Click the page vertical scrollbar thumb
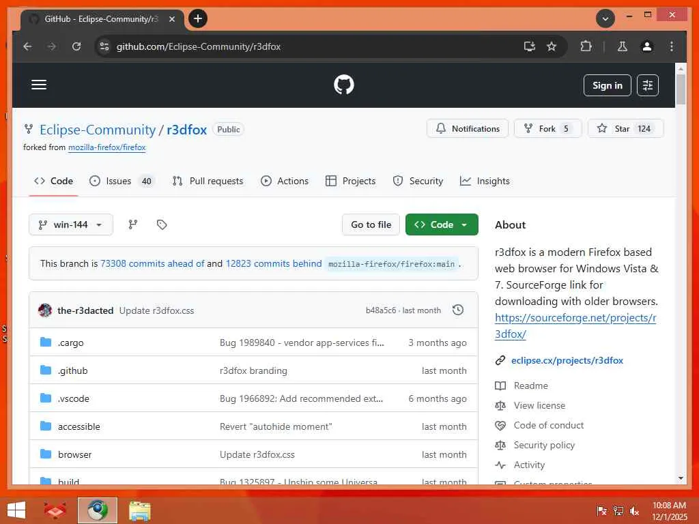 (x=681, y=89)
